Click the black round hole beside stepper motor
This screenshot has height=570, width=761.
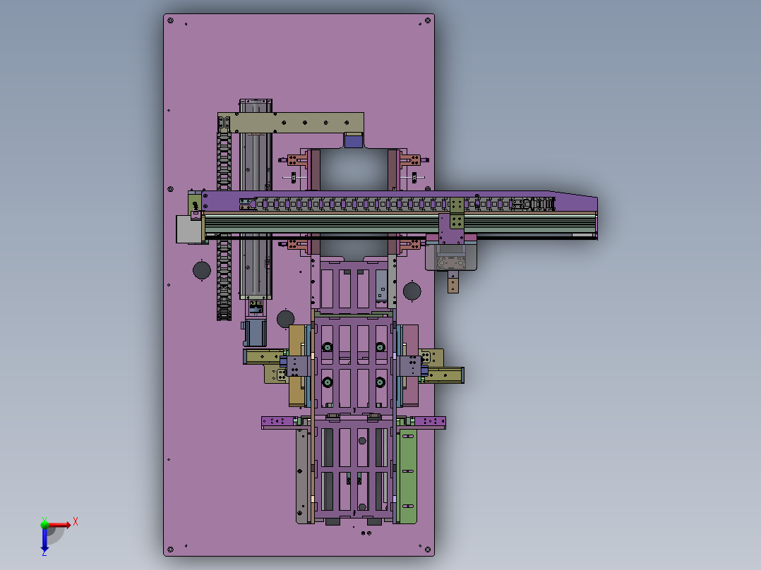tap(285, 319)
